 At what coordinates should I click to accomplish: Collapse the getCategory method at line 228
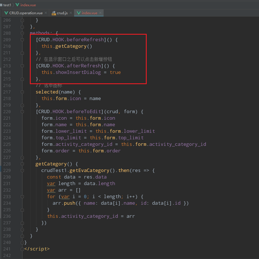22,164
